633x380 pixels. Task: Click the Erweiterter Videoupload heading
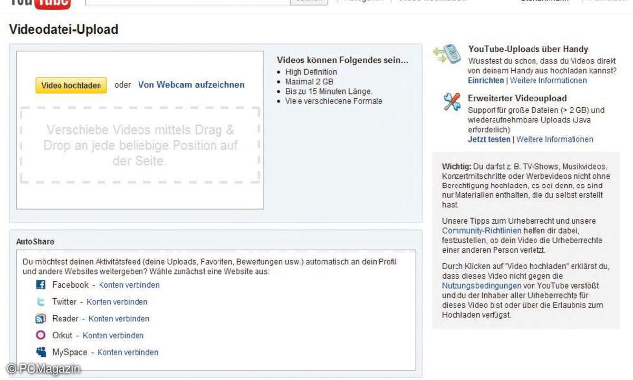pos(517,98)
